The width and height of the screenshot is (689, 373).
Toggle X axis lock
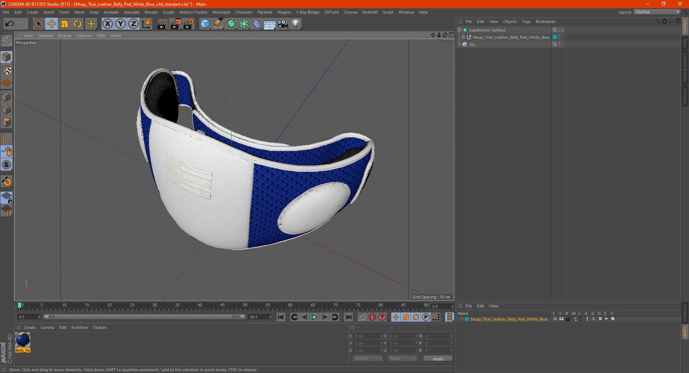(x=107, y=24)
